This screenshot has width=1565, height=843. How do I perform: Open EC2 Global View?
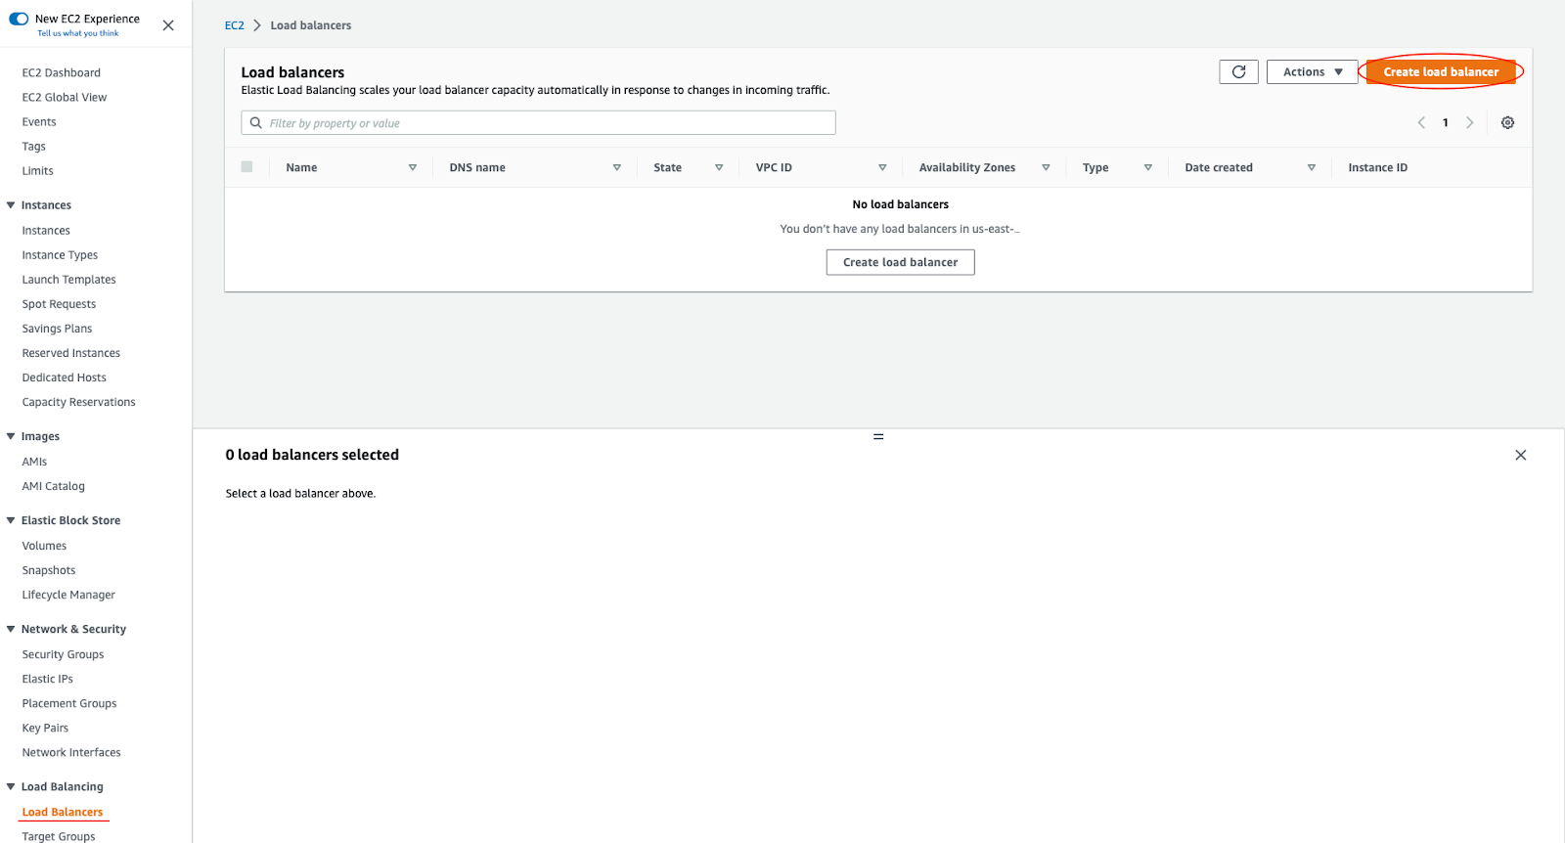point(65,98)
